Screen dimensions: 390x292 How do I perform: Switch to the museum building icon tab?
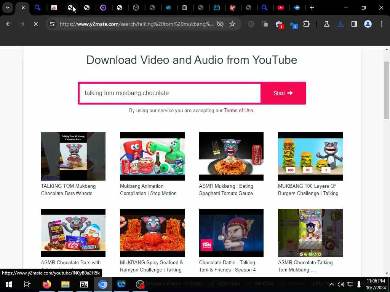185,8
